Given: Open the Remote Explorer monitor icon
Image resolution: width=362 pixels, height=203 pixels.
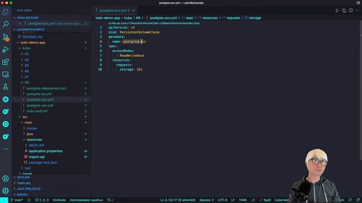Looking at the screenshot, I should [6, 74].
